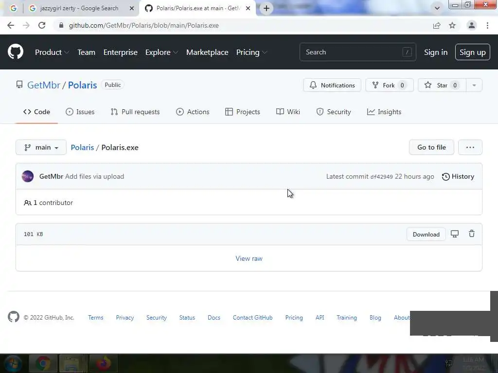Open the Projects tab
Screen dimensions: 498x373
pos(242,112)
